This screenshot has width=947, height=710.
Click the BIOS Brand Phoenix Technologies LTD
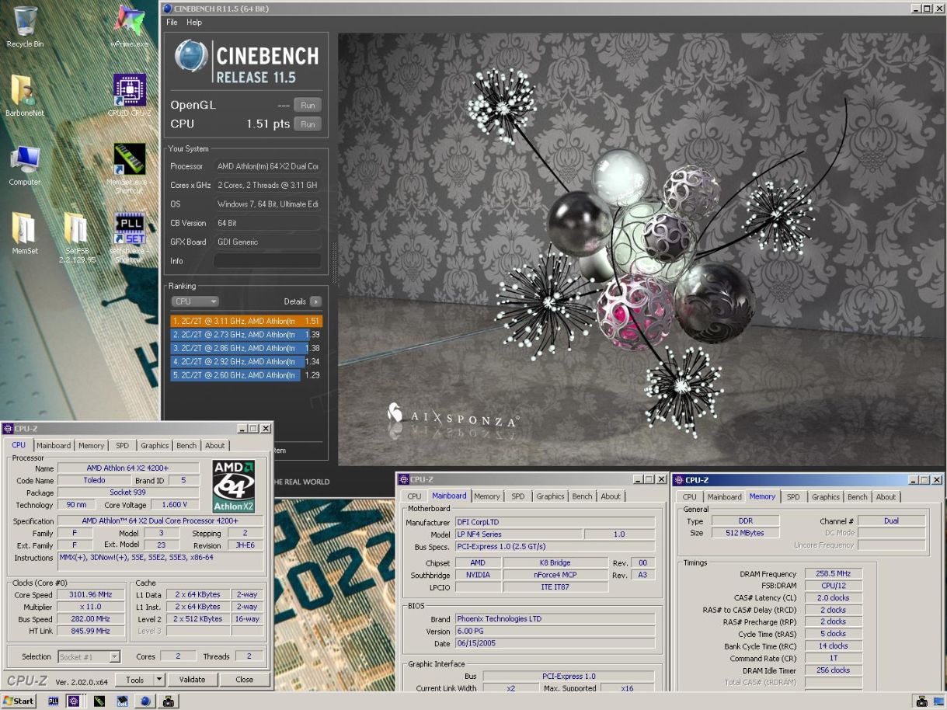(x=555, y=619)
